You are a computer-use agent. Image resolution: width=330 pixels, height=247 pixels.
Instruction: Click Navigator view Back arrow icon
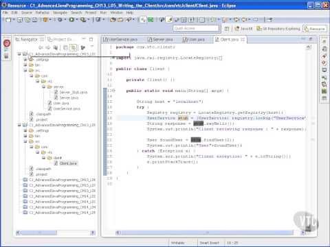[41, 47]
